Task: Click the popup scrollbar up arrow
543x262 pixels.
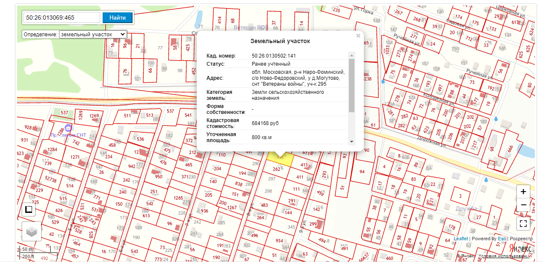Action: pyautogui.click(x=351, y=55)
